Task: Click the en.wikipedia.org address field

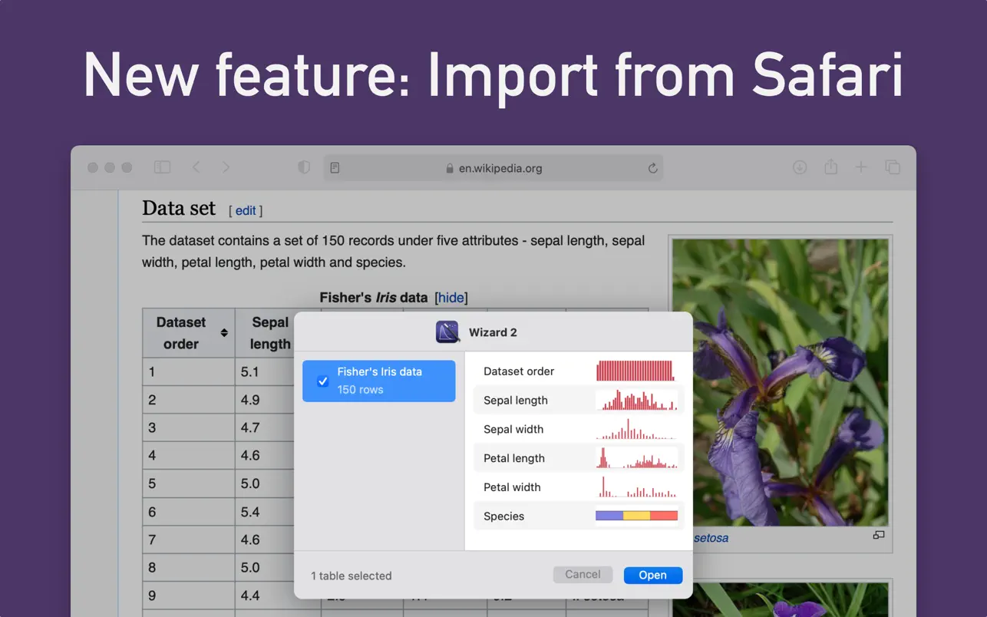Action: (x=500, y=168)
